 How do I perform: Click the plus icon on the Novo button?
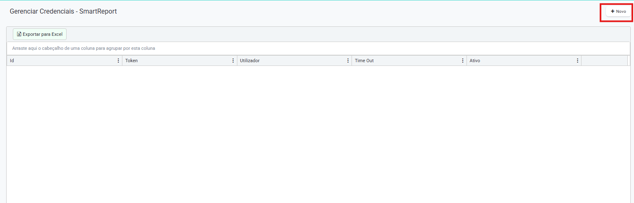pyautogui.click(x=612, y=12)
